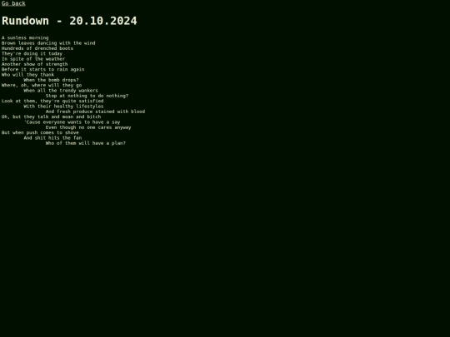The width and height of the screenshot is (450, 337).
Task: Click indented line 'When the bomb drops?'
Action: [x=51, y=80]
